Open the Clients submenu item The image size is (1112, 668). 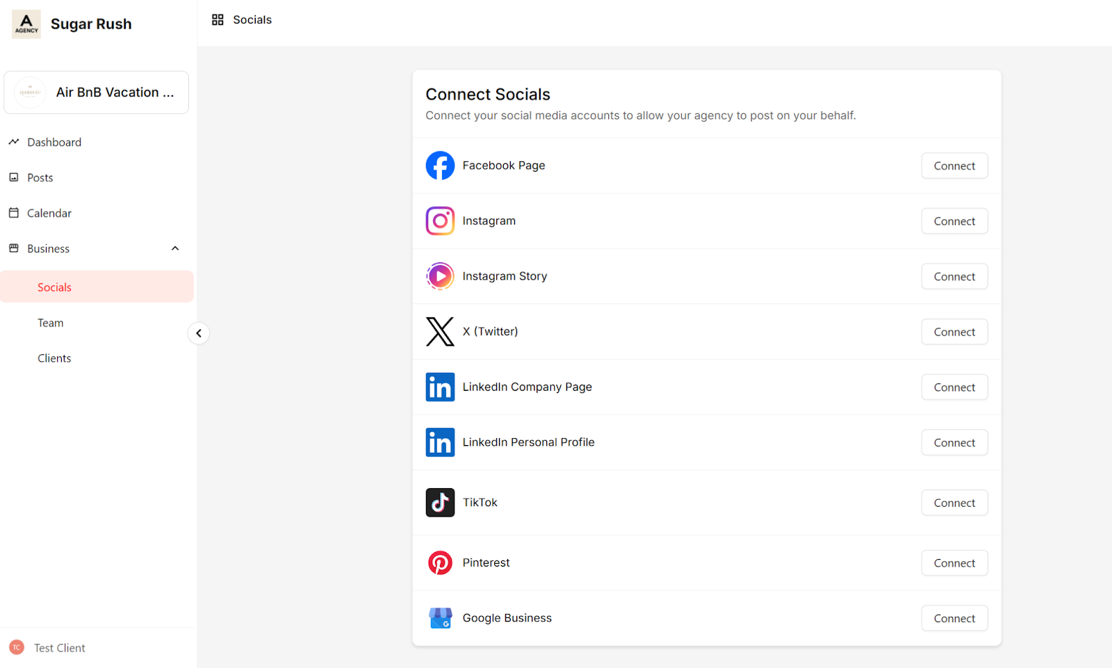click(54, 358)
